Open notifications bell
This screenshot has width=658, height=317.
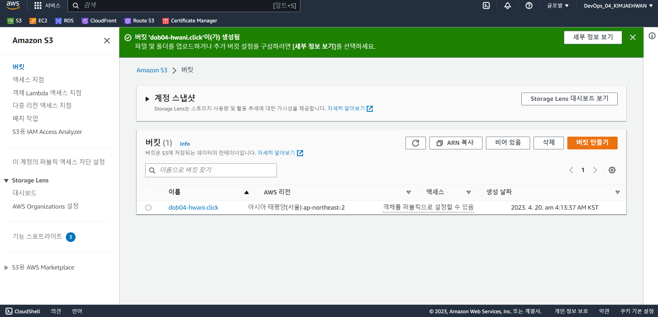pos(508,6)
